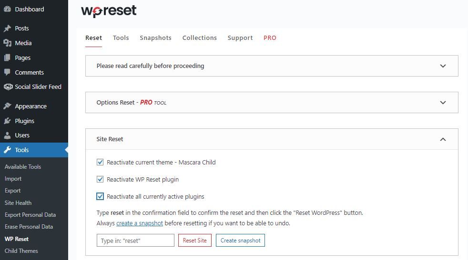
Task: Click the Social Slider Feed icon
Action: [8, 87]
